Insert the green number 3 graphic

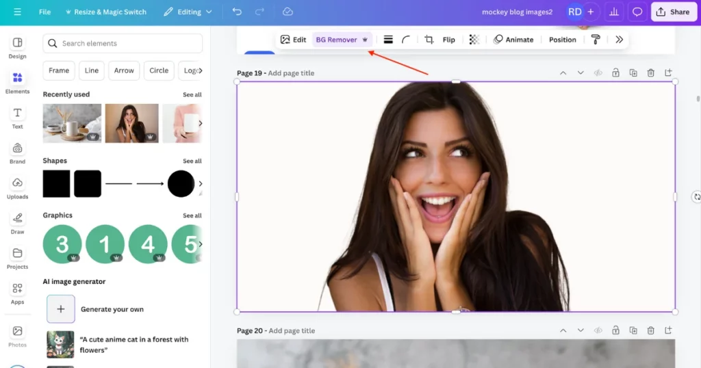coord(62,244)
